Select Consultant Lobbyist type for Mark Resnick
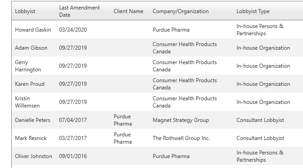303x168 pixels. (260, 138)
